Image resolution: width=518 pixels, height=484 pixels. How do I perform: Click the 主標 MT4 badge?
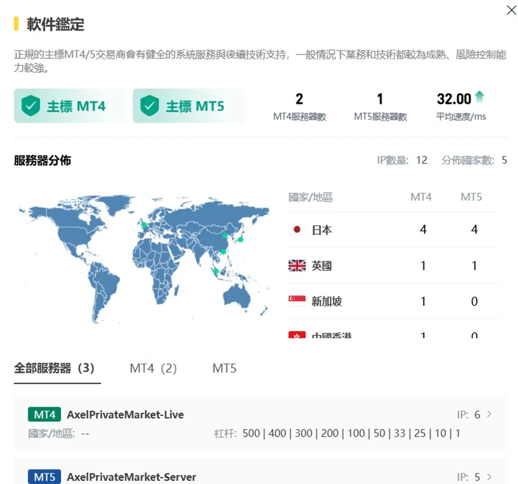(x=69, y=106)
